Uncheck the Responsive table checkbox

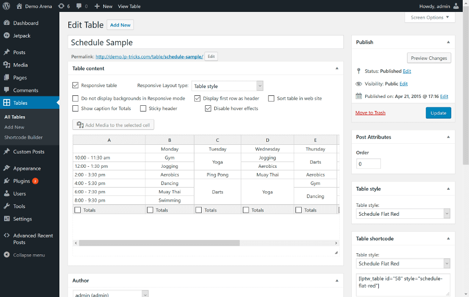(x=76, y=85)
